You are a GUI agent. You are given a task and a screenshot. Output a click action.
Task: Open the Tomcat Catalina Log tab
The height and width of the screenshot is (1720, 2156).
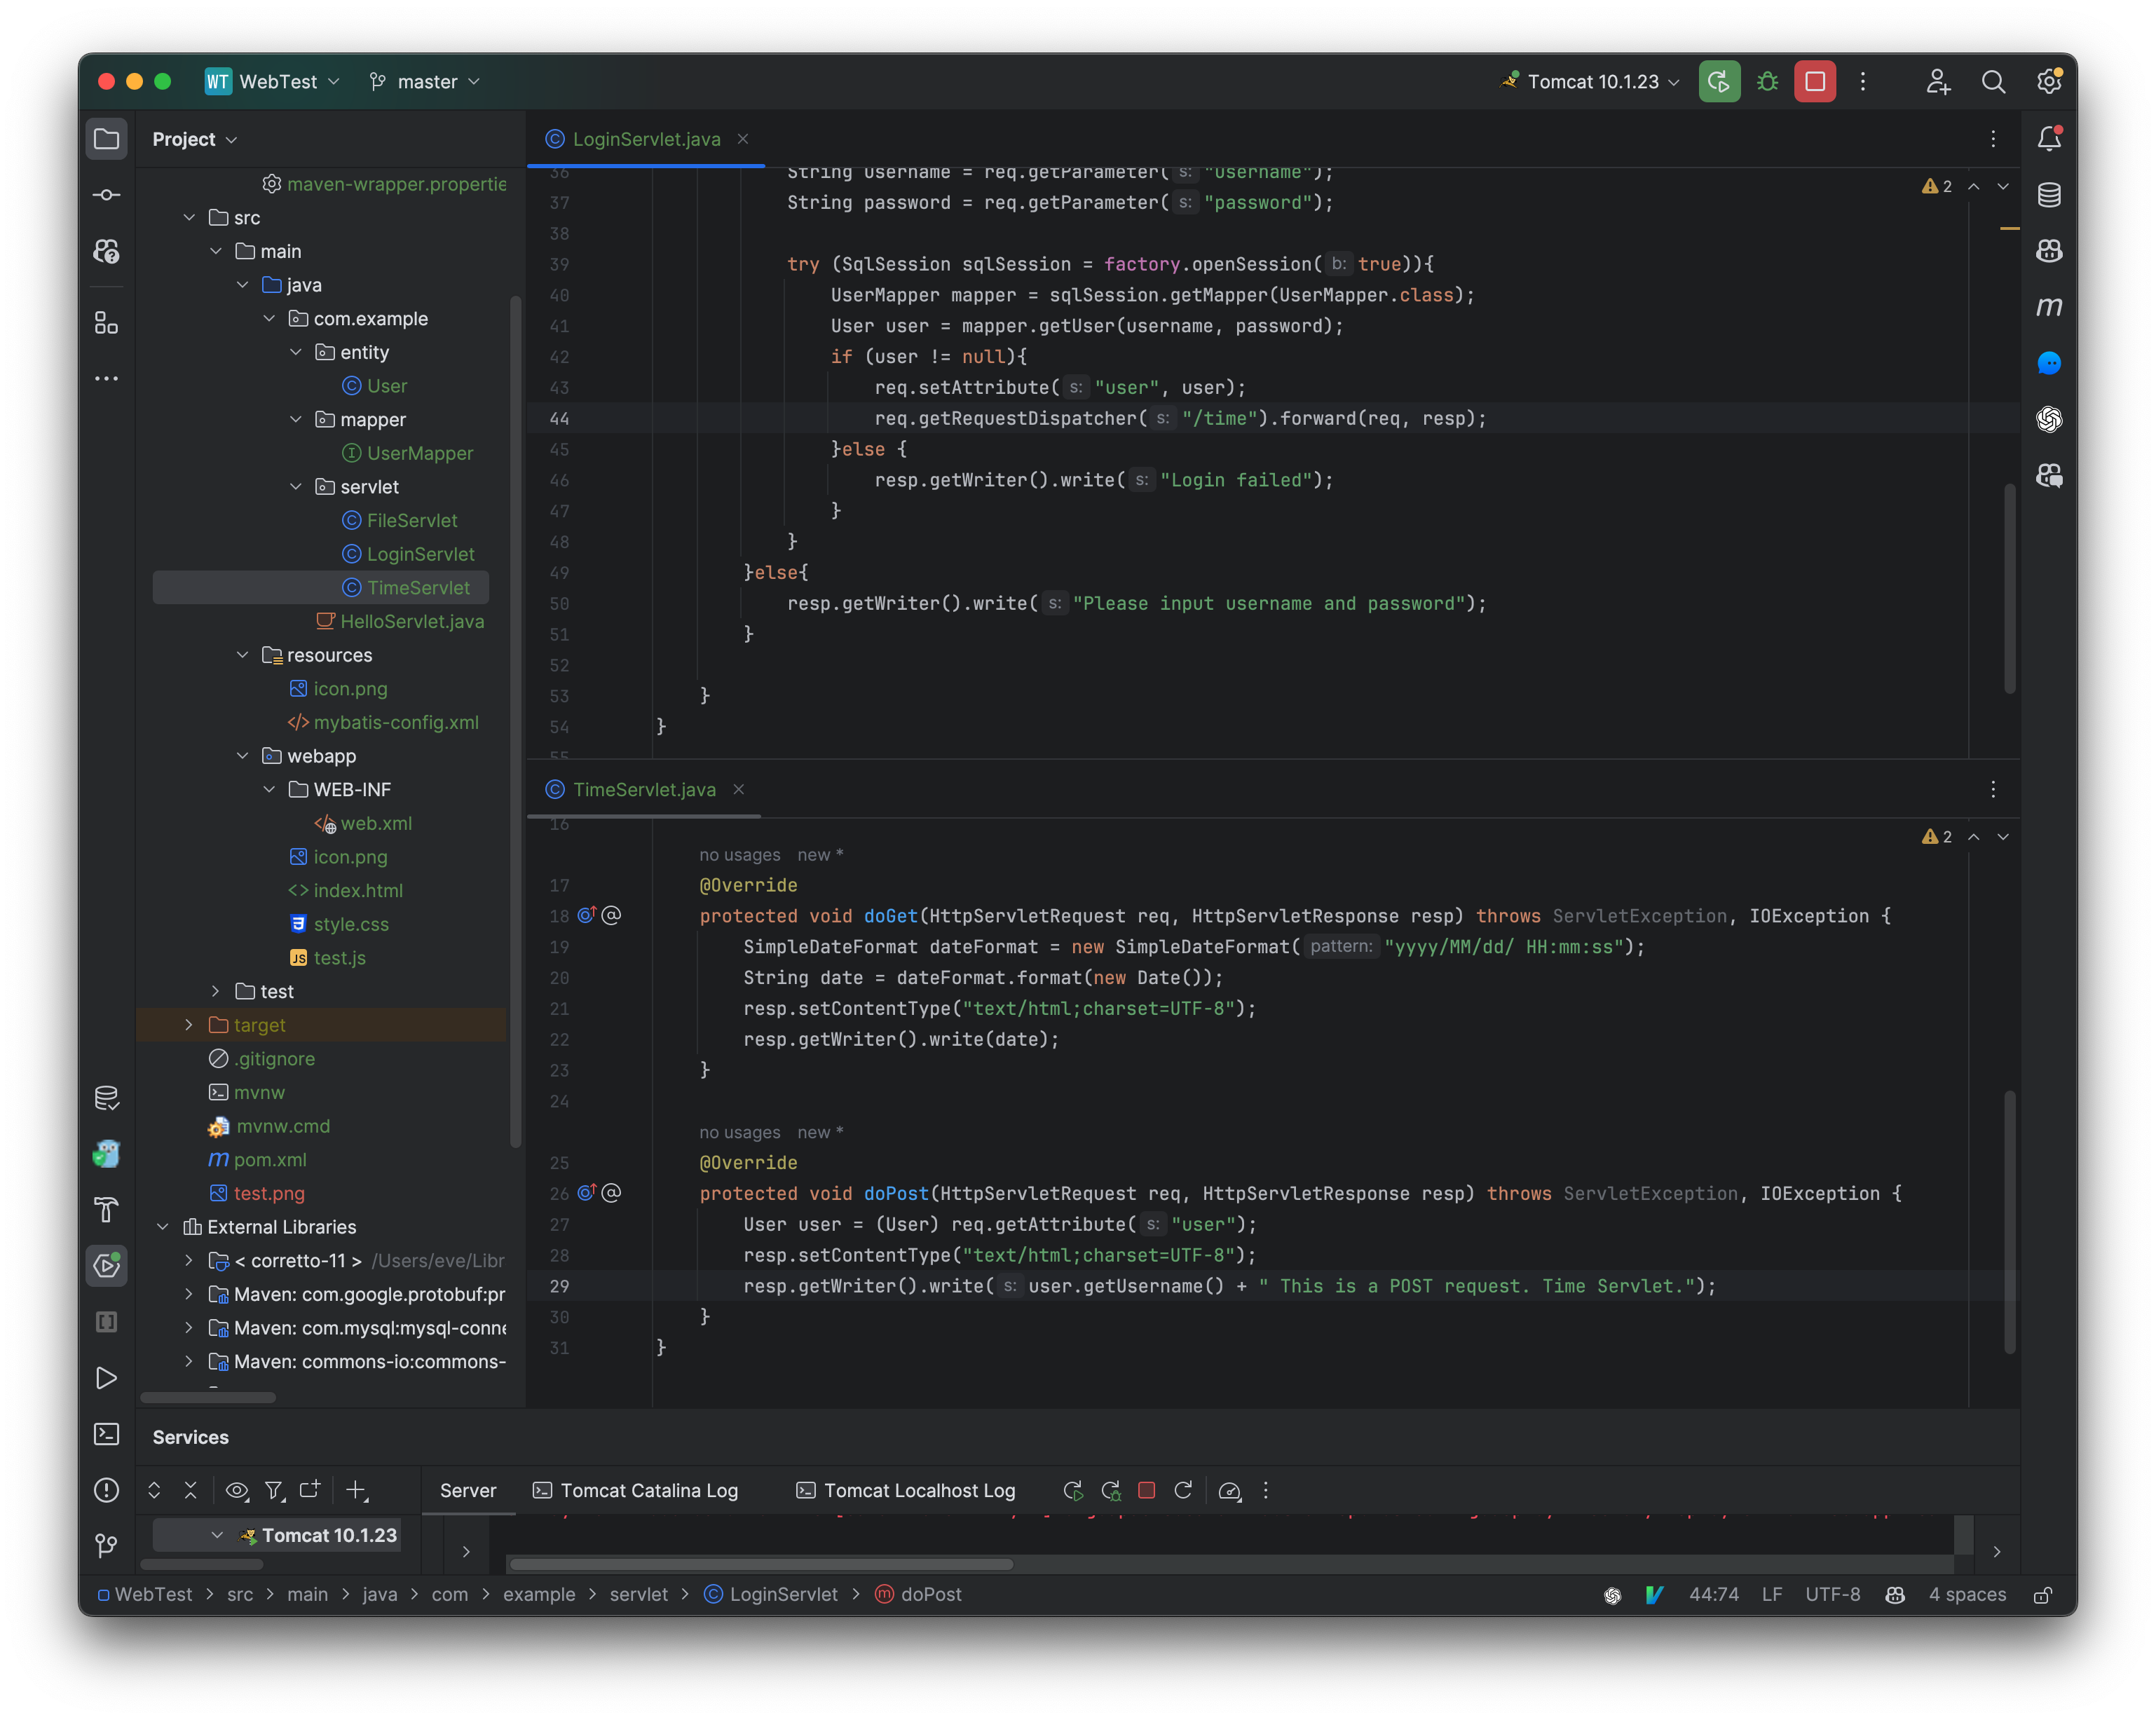point(636,1490)
